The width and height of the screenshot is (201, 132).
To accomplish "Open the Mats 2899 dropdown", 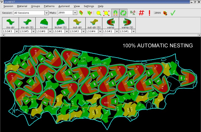I will tap(75, 13).
